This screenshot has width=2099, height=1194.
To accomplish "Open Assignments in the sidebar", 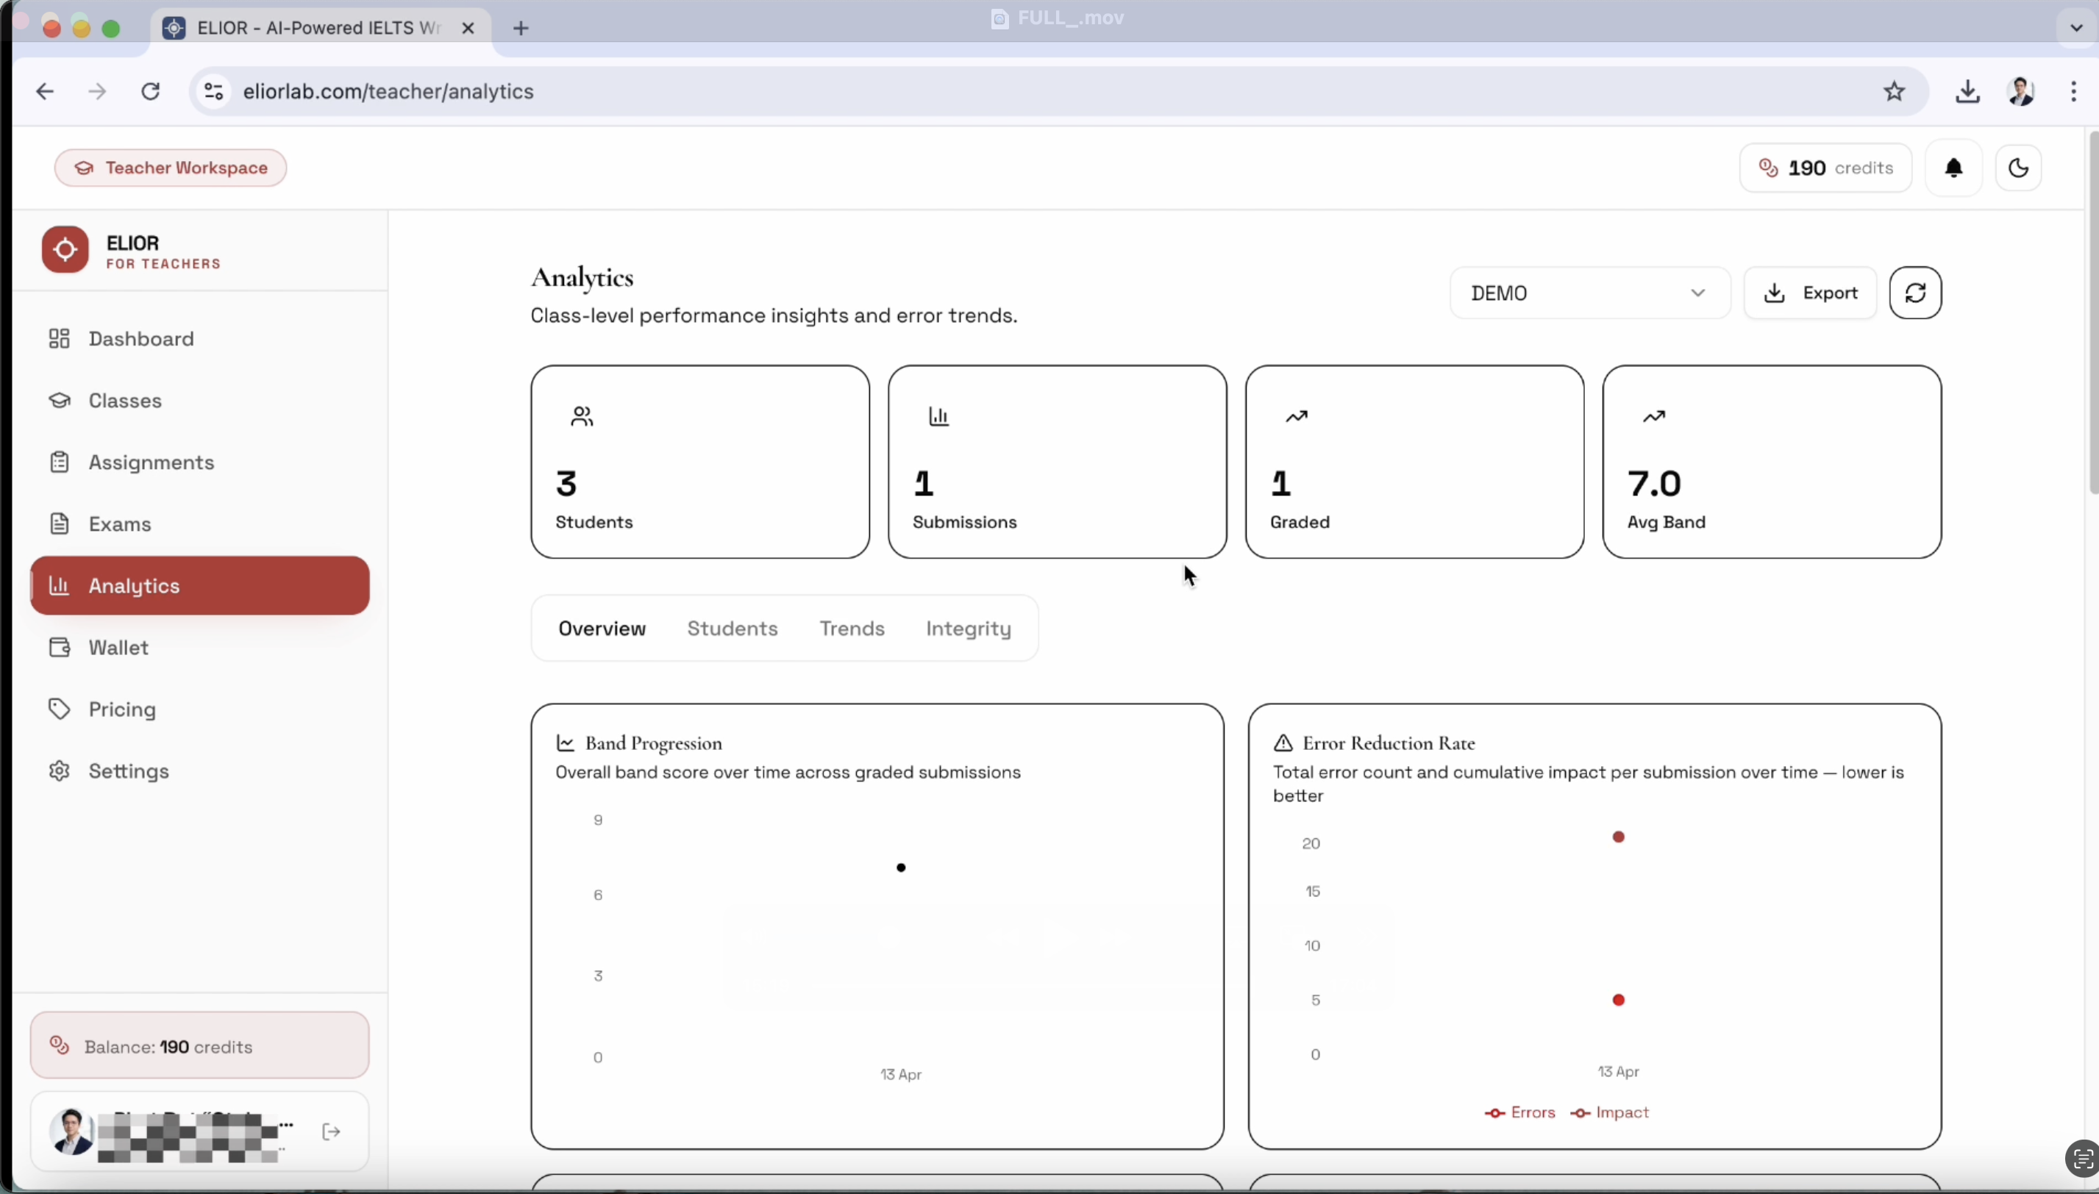I will click(151, 462).
